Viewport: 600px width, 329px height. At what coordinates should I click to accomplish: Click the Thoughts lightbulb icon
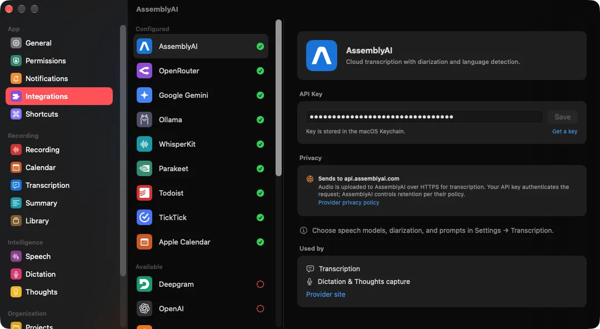point(16,292)
